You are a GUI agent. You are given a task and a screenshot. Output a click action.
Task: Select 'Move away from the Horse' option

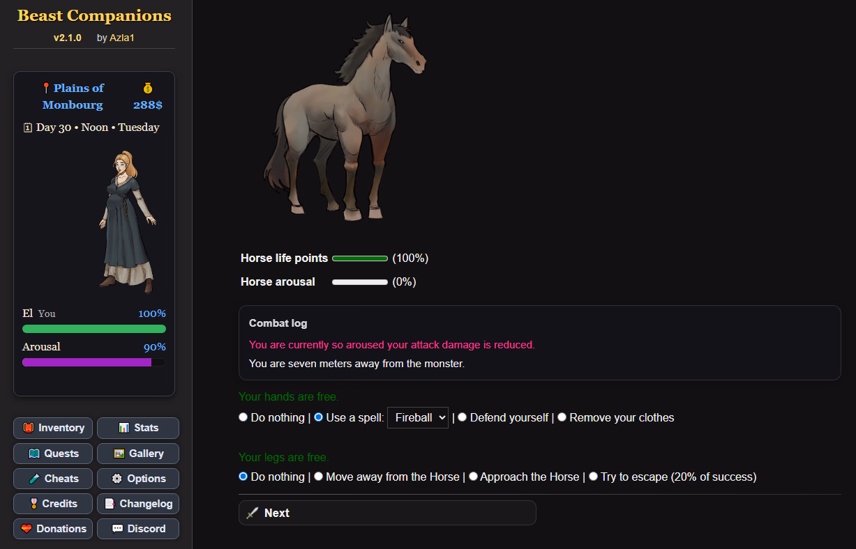tap(318, 477)
